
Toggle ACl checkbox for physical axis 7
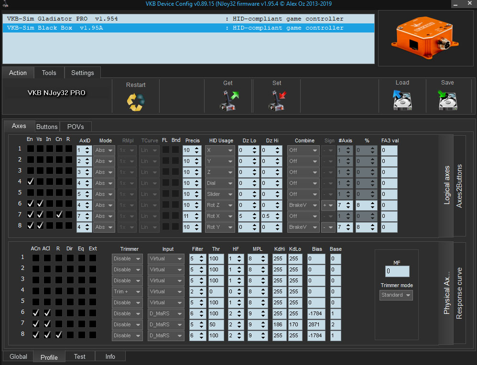tap(47, 323)
